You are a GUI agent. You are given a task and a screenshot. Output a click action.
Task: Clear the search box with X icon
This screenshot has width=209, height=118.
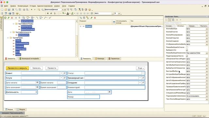pyautogui.click(x=65, y=10)
